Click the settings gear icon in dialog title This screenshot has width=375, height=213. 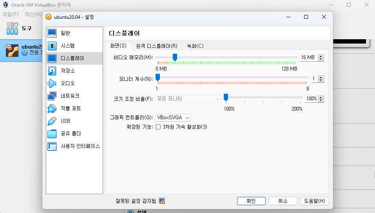tap(49, 17)
